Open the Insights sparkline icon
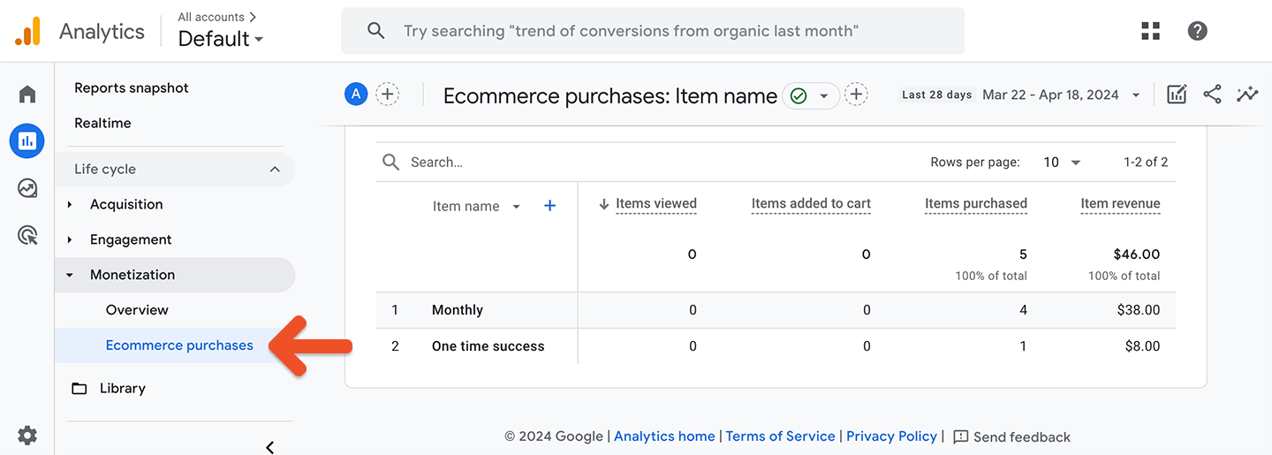 click(1247, 95)
